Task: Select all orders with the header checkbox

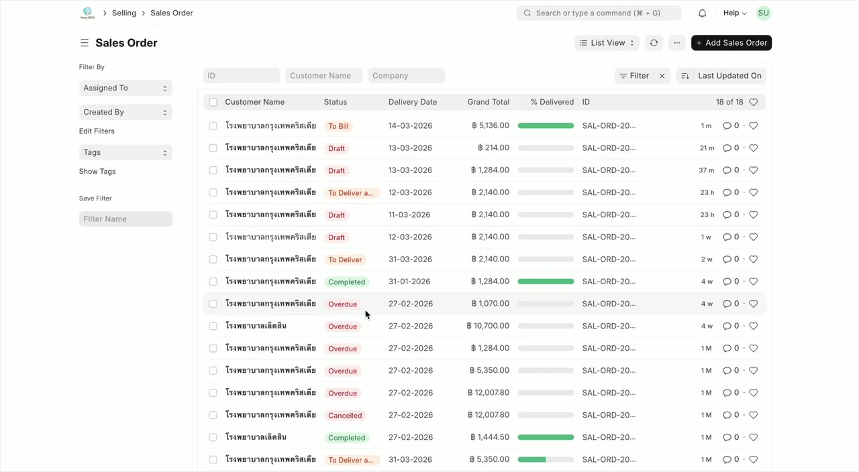Action: 213,102
